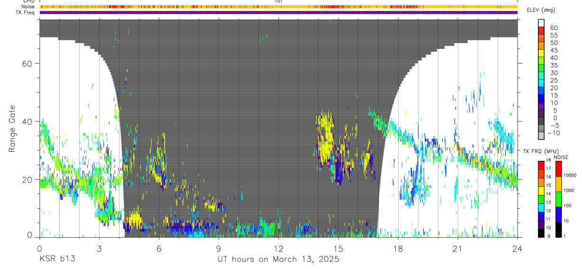Click the 'UT hours on March 13, 2025' axis label
The width and height of the screenshot is (582, 269).
(278, 260)
